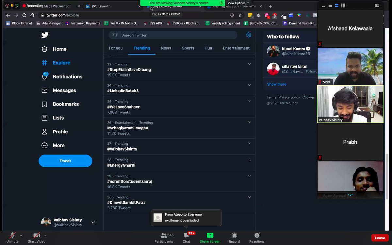Screen dimensions: 392x245
Task: Open Bookmarks in Twitter sidebar
Action: pyautogui.click(x=60, y=104)
